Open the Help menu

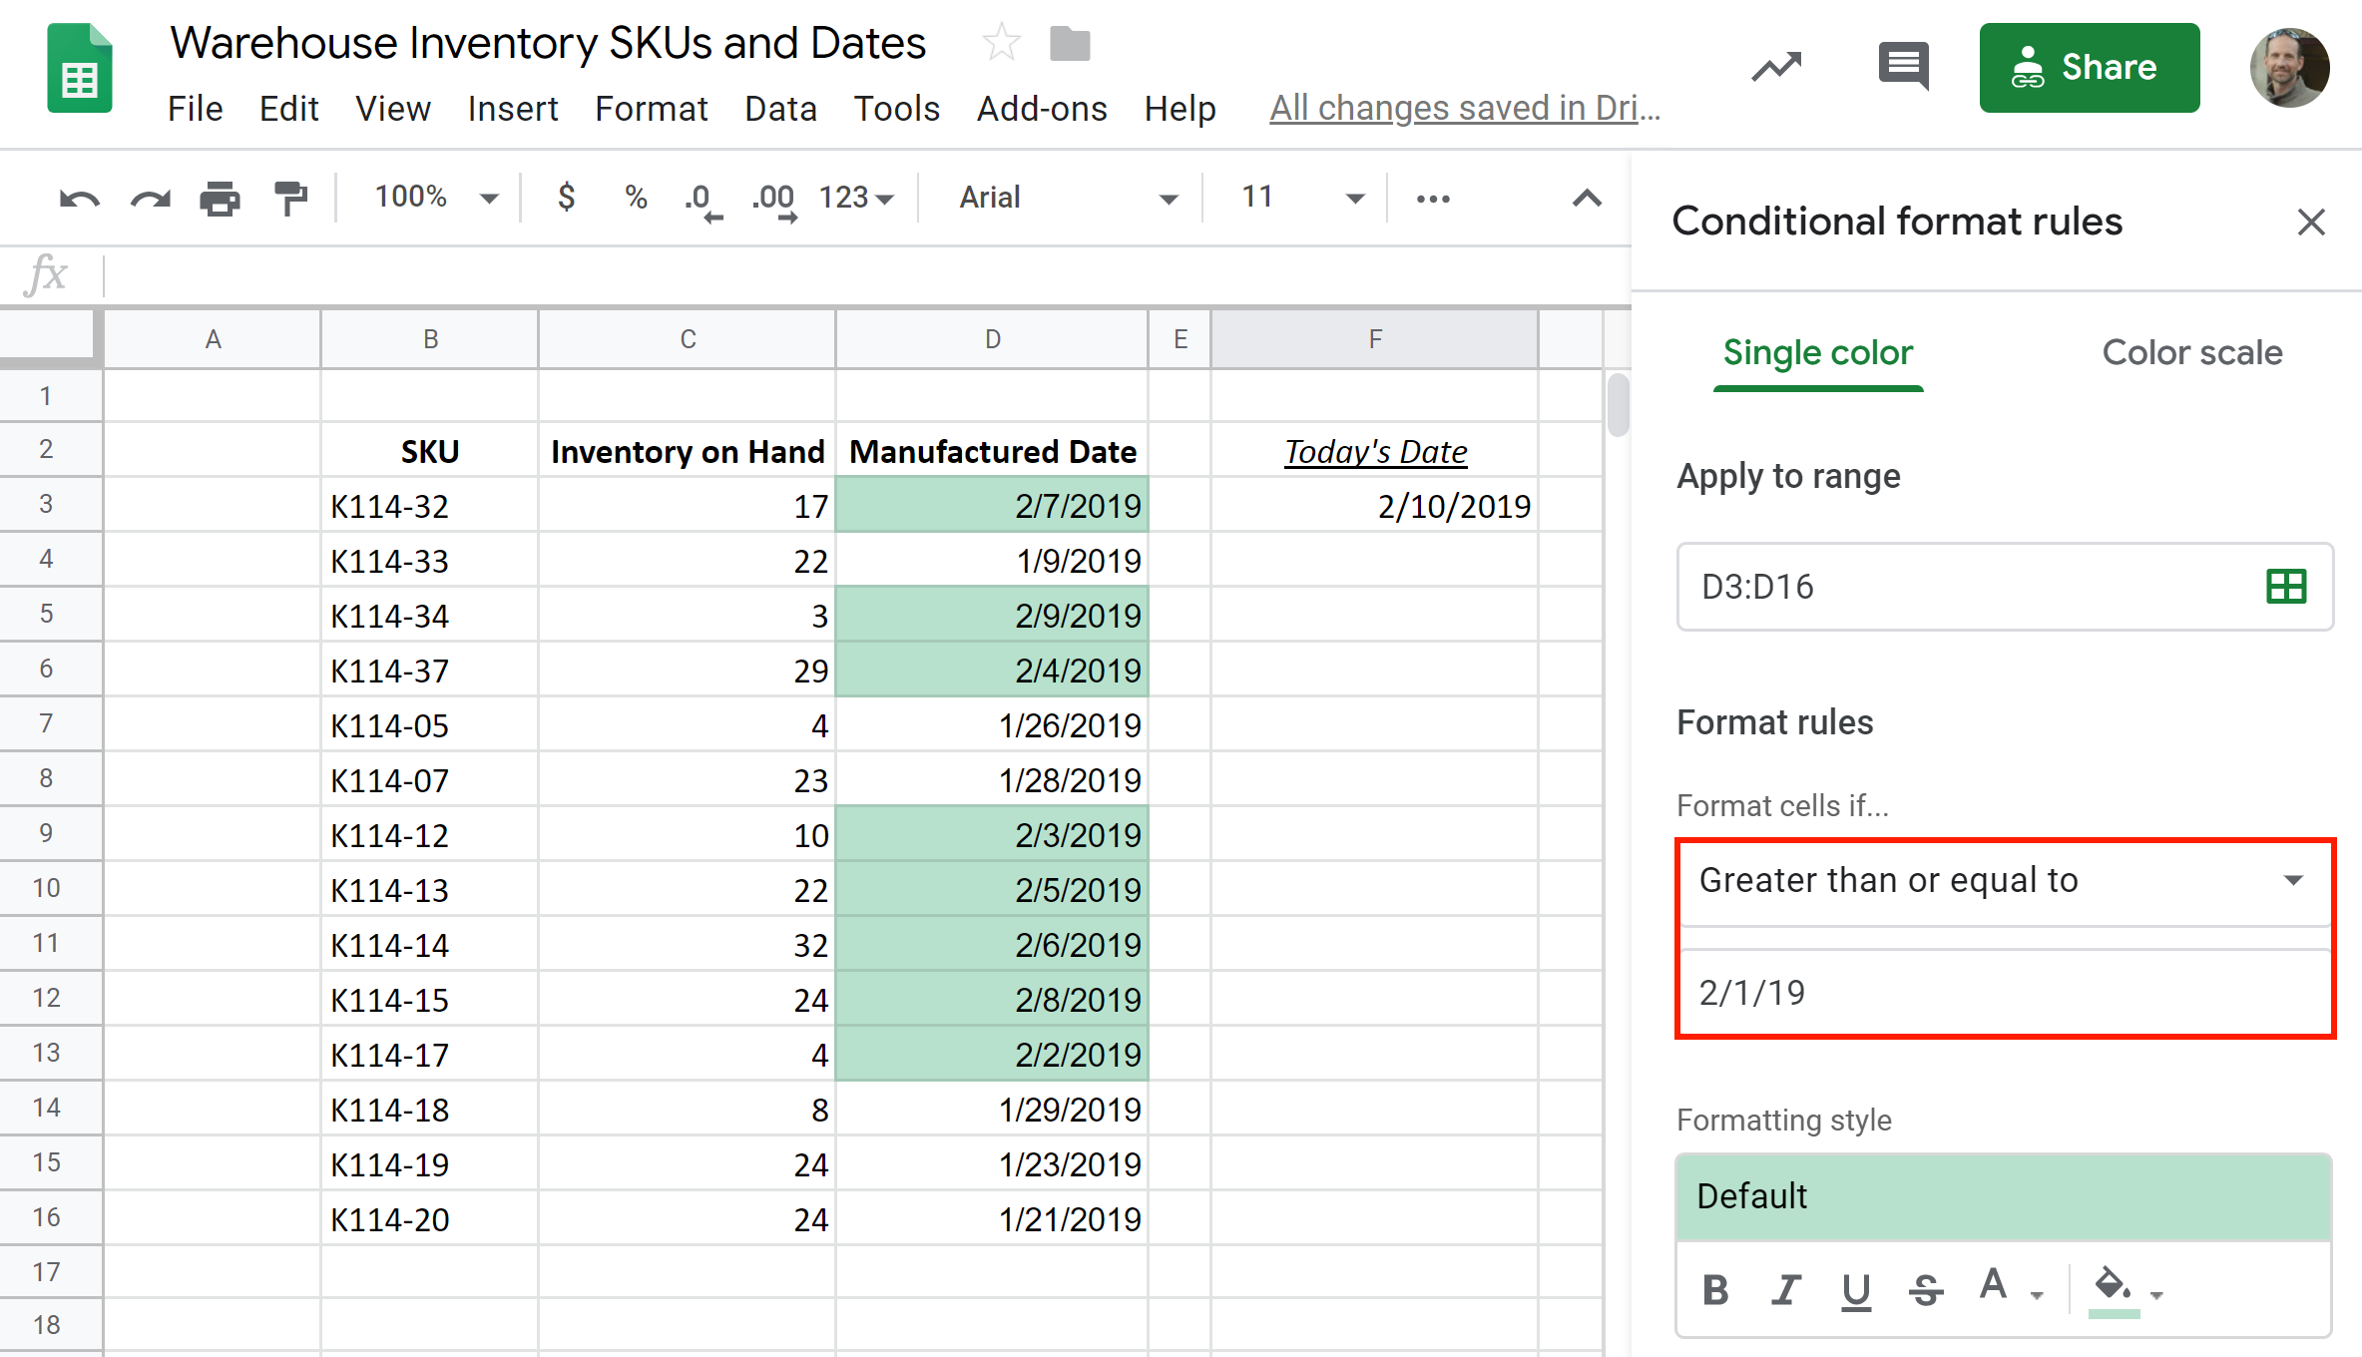1180,108
